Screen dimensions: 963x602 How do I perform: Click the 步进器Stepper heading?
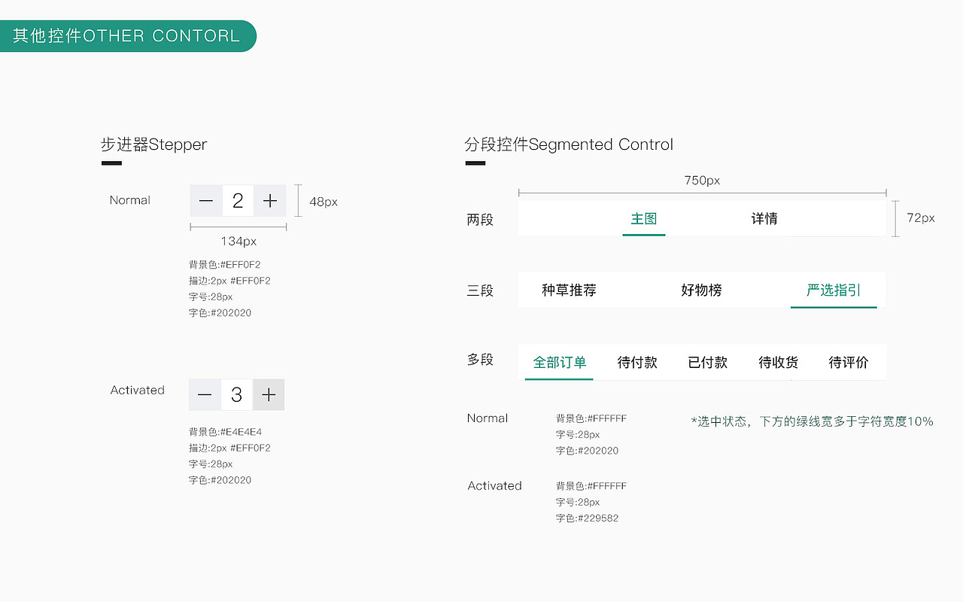(x=153, y=144)
